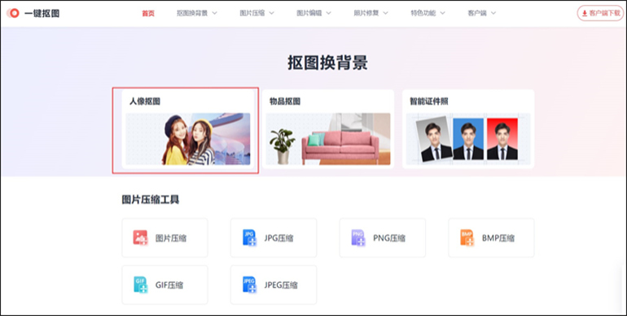Open PNG压缩 via its purple PNG icon
Image resolution: width=627 pixels, height=316 pixels.
(358, 238)
